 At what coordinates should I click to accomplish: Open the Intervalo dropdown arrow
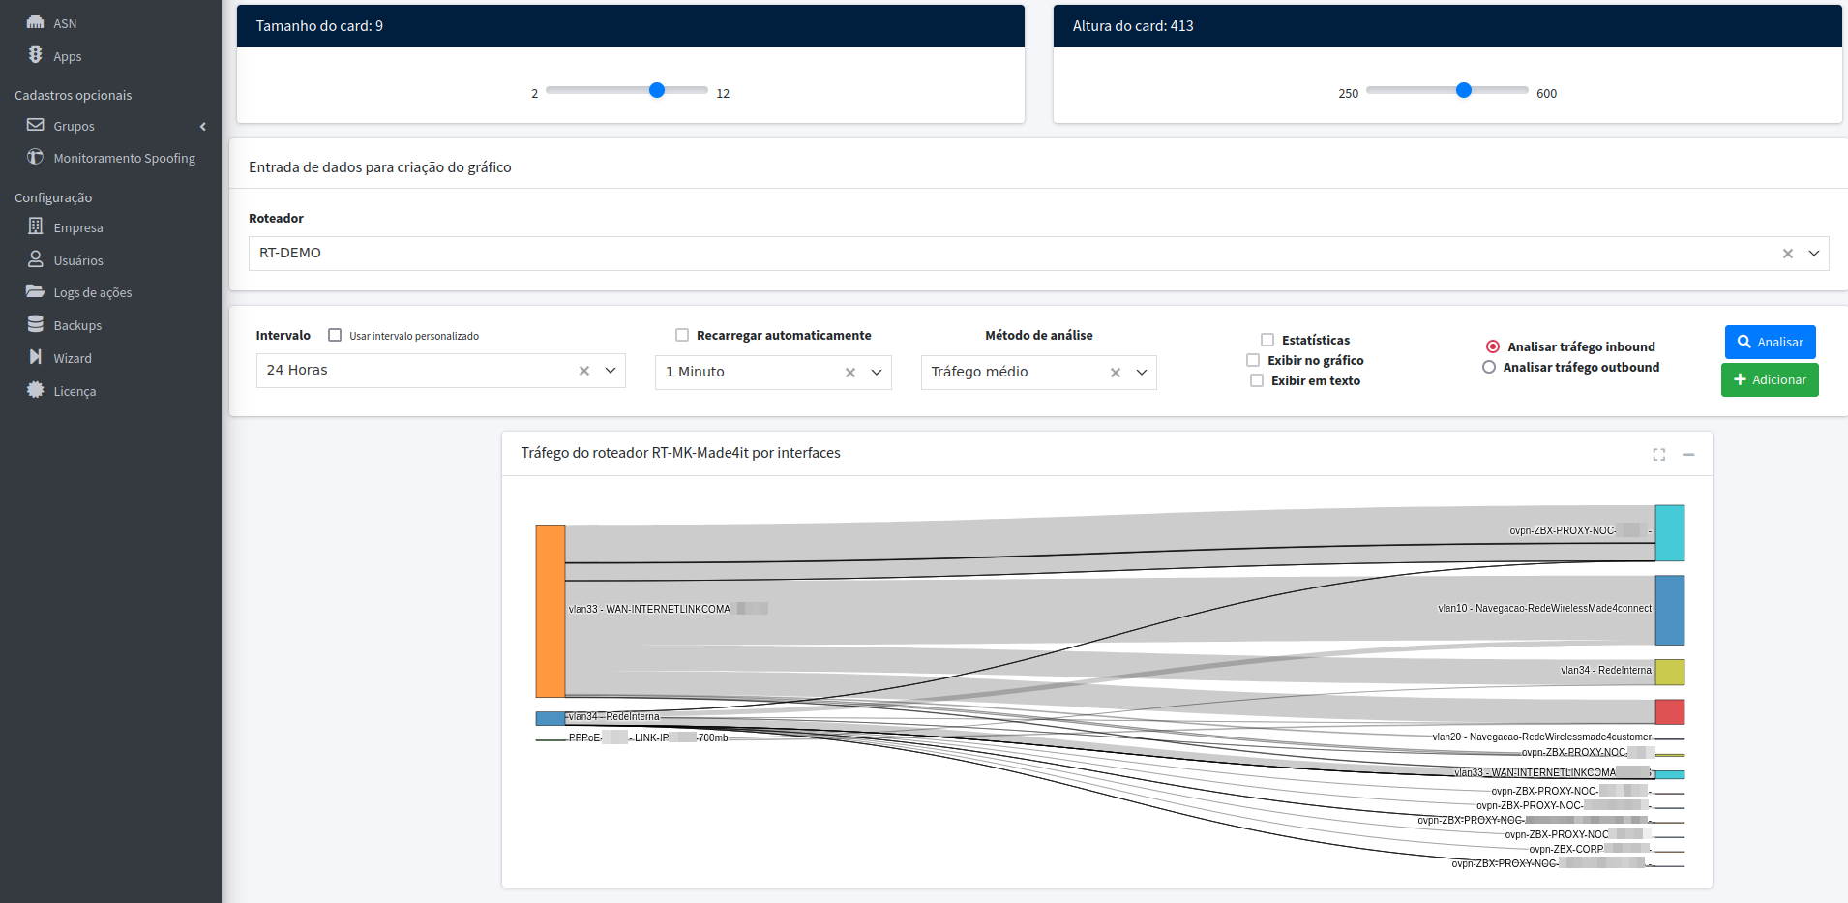pos(611,371)
